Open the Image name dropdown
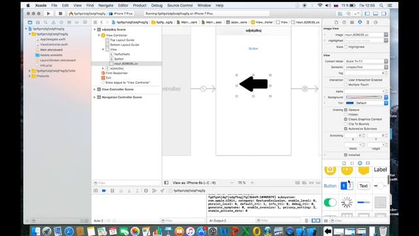419x236 pixels. click(386, 35)
